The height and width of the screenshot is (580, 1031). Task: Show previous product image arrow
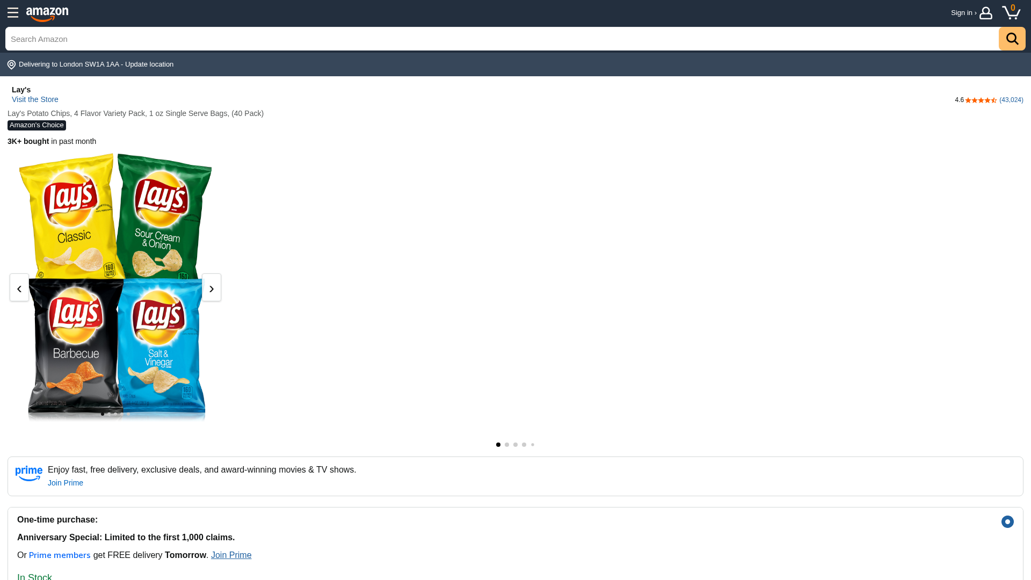19,287
